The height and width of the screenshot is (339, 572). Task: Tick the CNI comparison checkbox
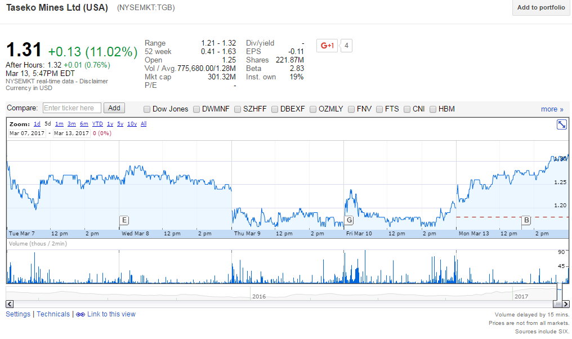pyautogui.click(x=407, y=109)
